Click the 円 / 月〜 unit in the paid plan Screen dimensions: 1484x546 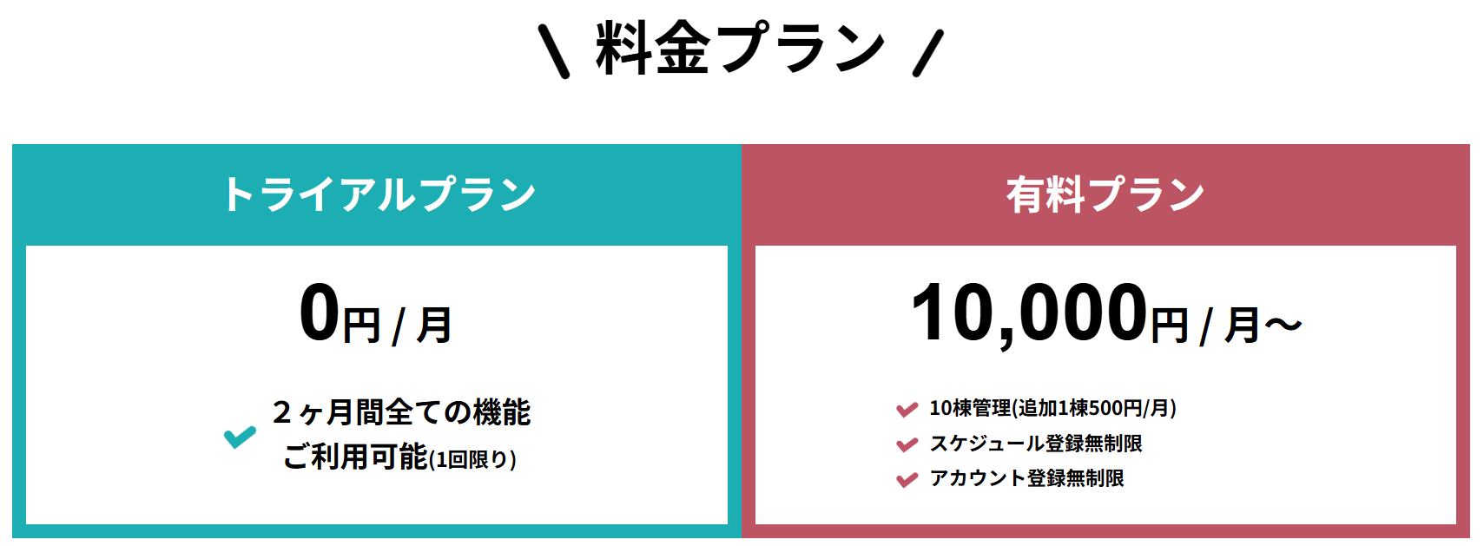(x=1226, y=326)
